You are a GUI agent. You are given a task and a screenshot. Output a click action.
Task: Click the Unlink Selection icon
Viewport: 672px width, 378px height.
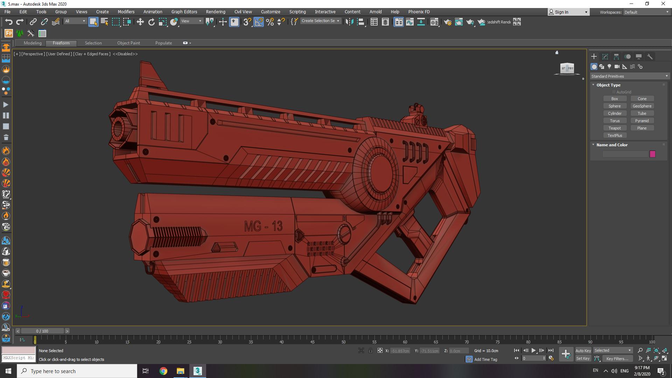point(44,22)
